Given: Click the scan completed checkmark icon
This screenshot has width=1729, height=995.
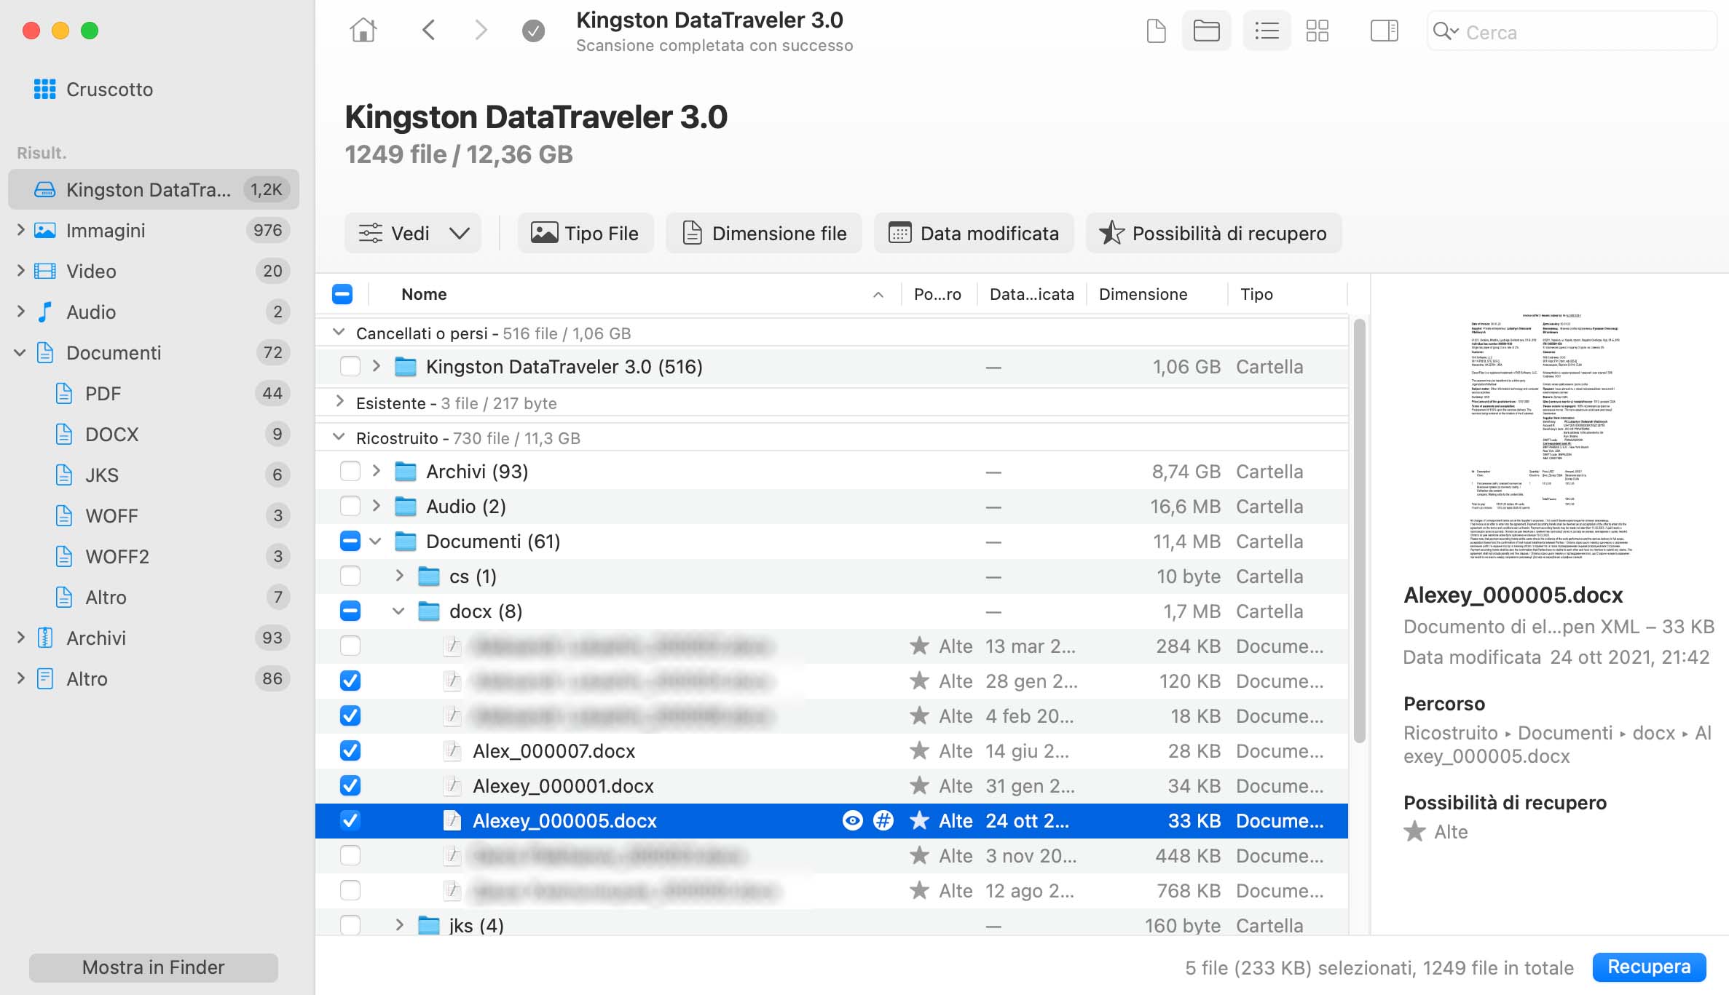Looking at the screenshot, I should [x=533, y=31].
